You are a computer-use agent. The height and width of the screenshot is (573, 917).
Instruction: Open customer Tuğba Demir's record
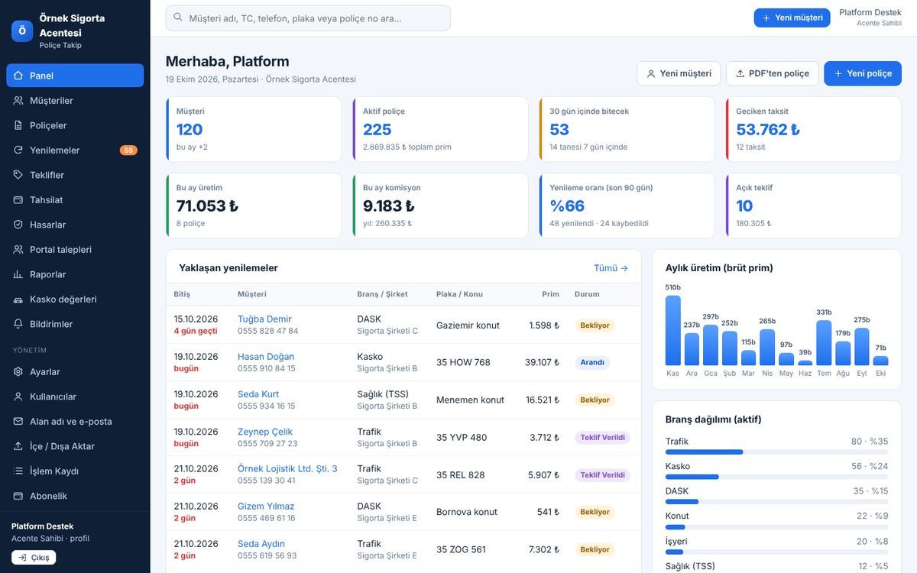(x=264, y=319)
